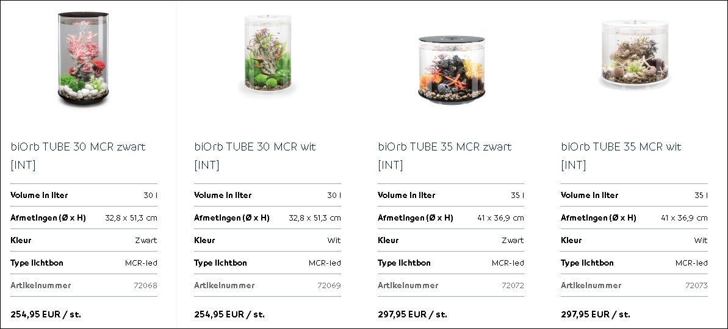The height and width of the screenshot is (329, 728).
Task: Click the biOrb TUBE 35 MCR zwart title
Action: click(x=445, y=156)
